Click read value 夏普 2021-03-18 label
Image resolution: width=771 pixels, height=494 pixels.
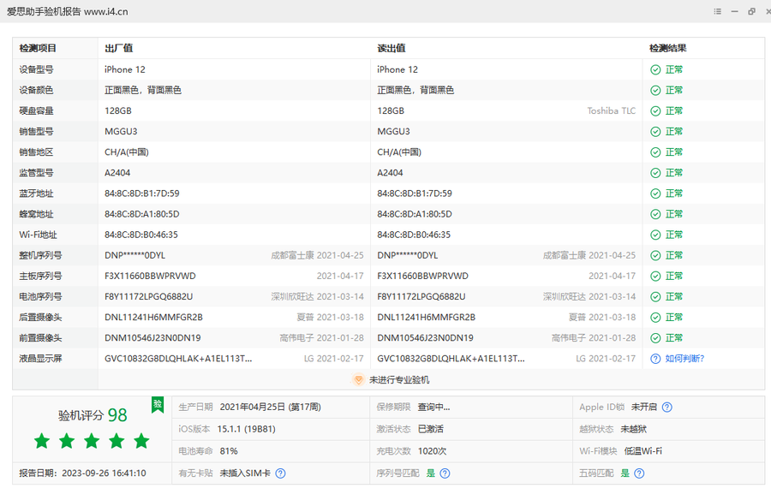602,318
